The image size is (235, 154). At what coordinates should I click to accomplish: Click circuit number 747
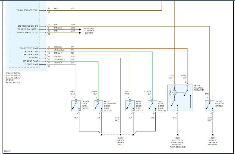(x=73, y=50)
